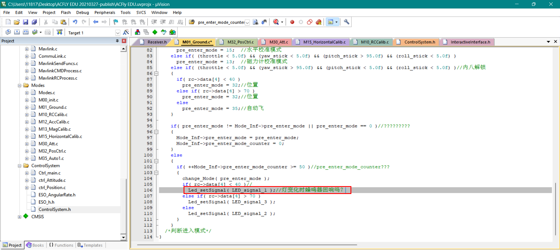
Task: Download code to flash with LOAD
Action: pyautogui.click(x=60, y=32)
